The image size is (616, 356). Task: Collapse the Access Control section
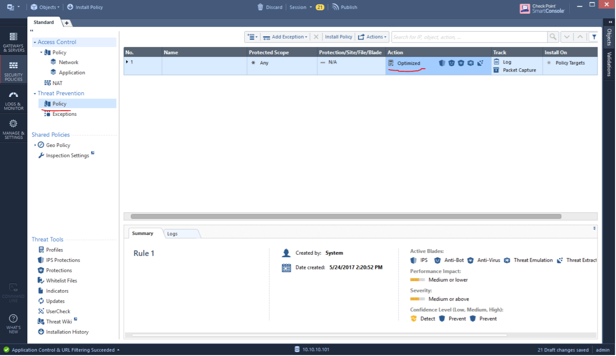[35, 42]
